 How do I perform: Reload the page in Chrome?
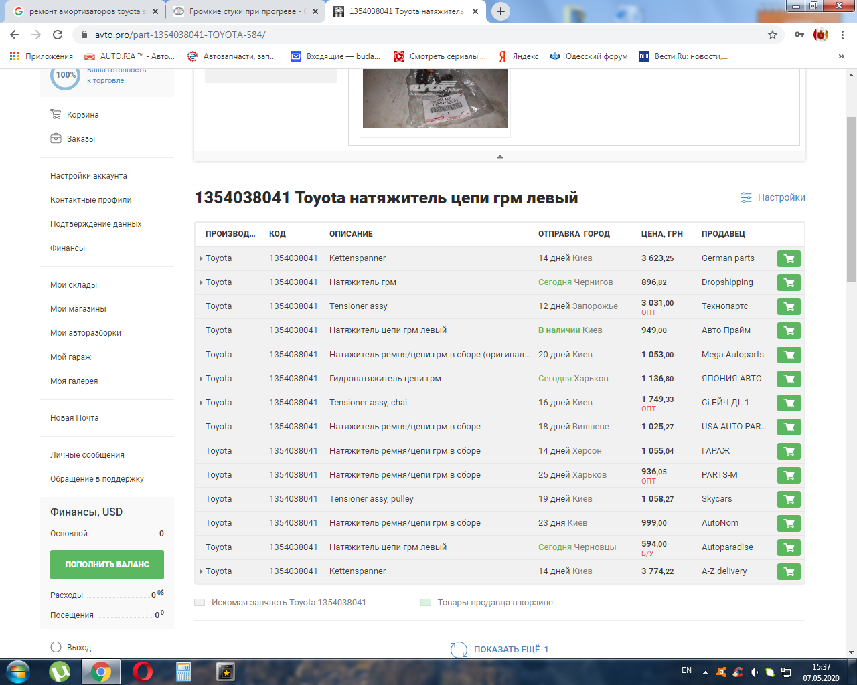point(58,35)
